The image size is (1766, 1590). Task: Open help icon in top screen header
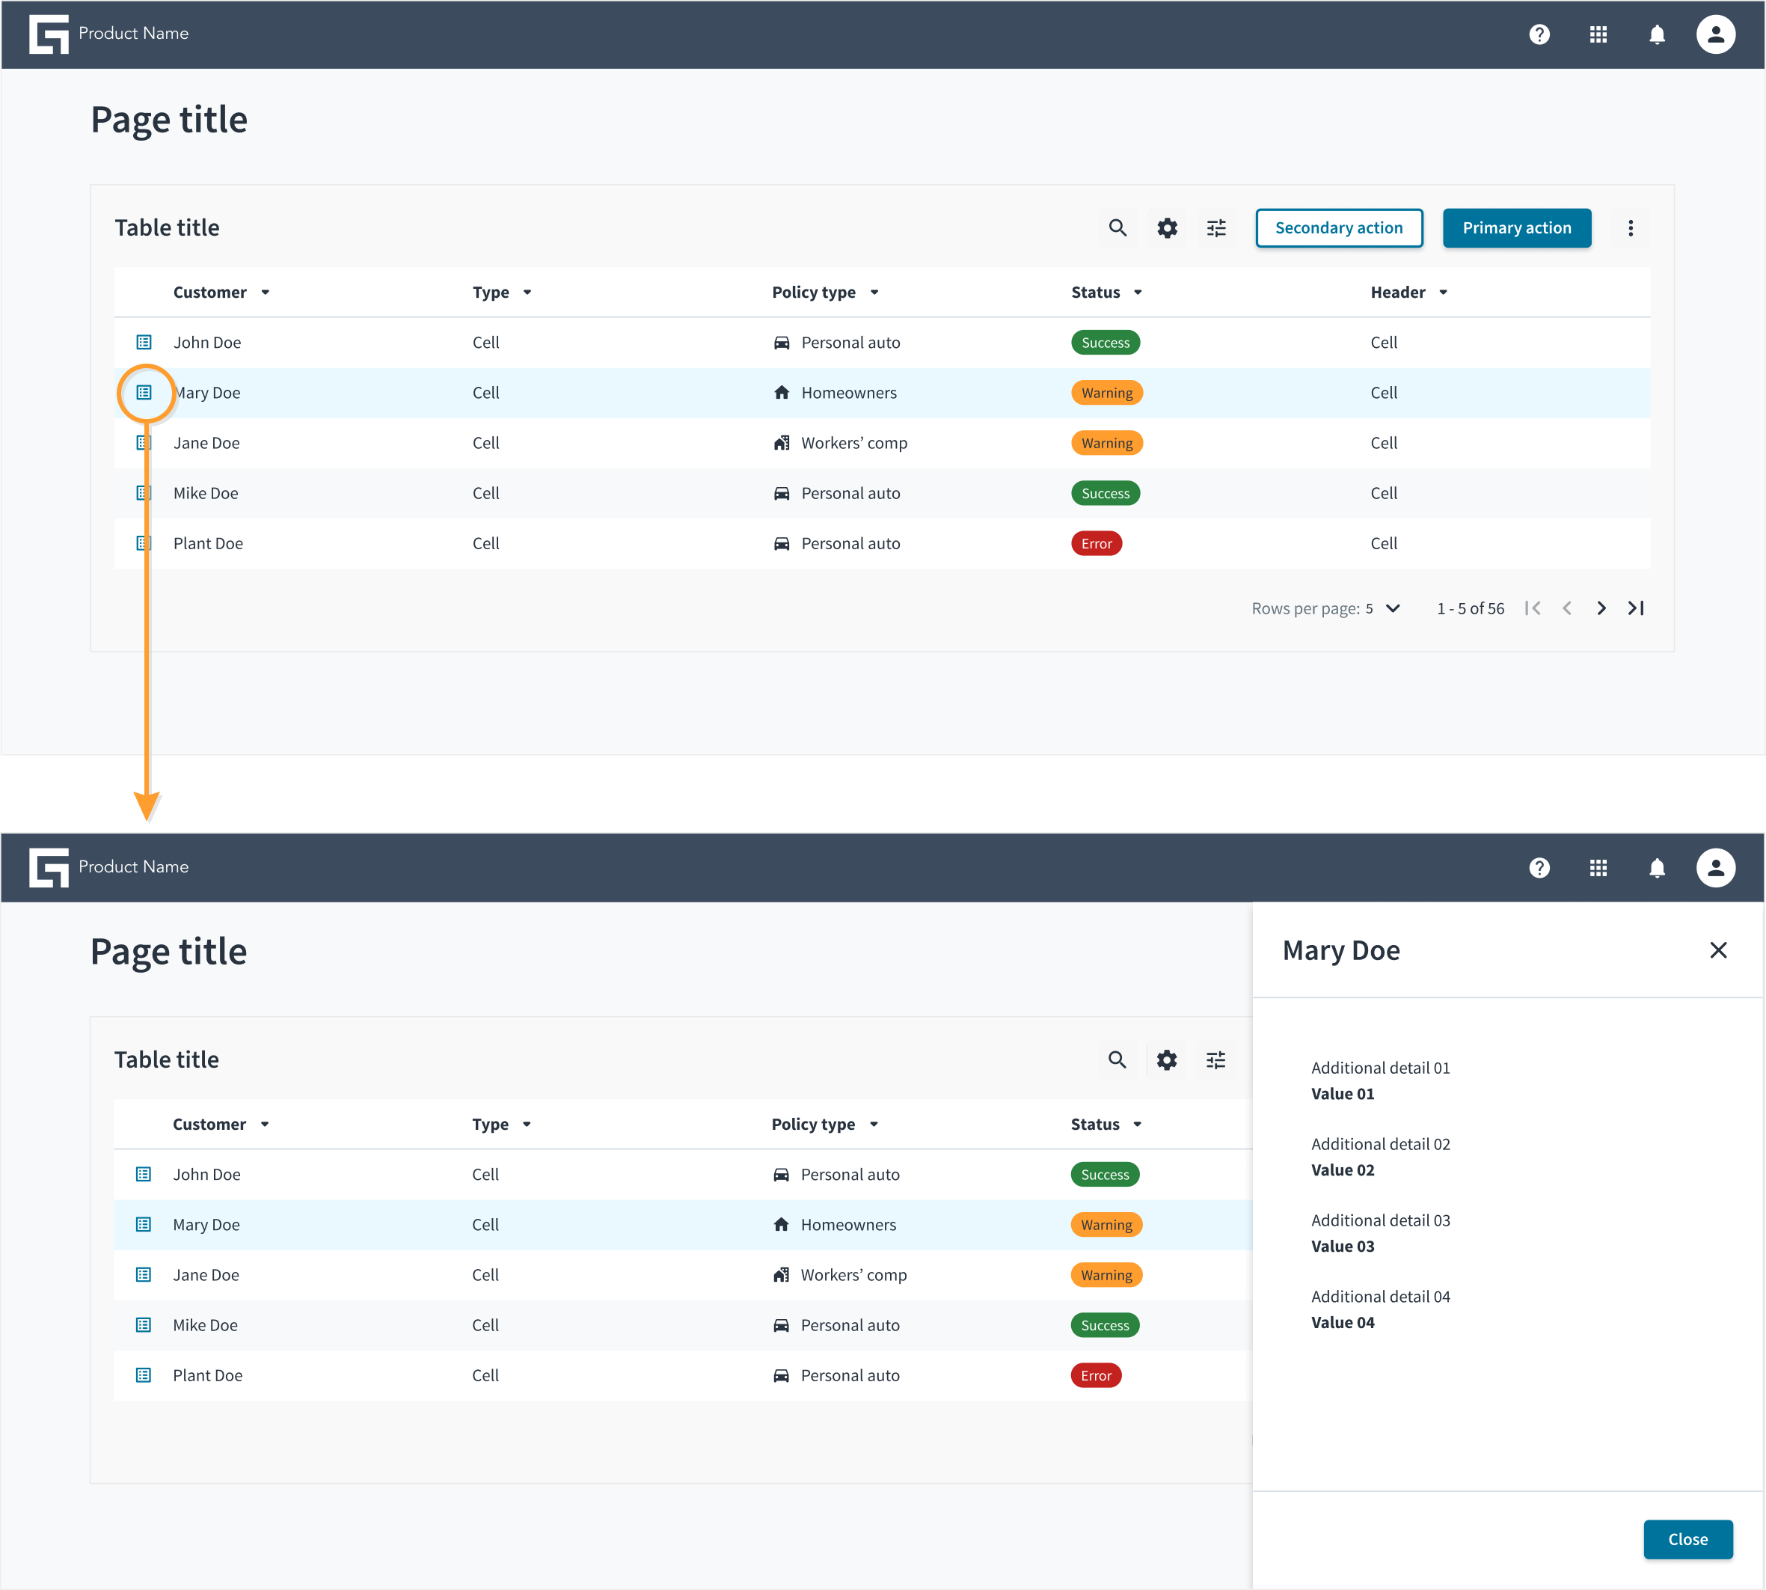coord(1539,34)
